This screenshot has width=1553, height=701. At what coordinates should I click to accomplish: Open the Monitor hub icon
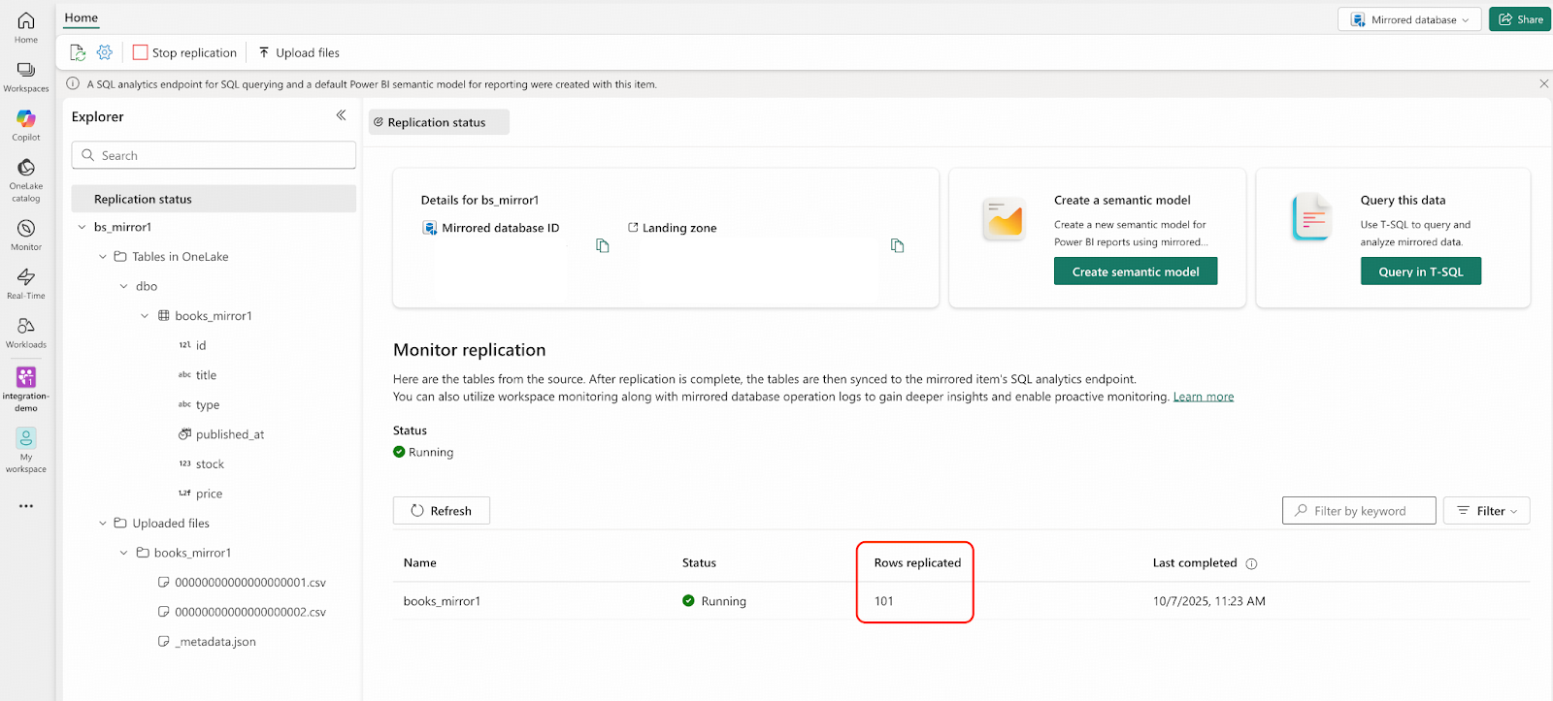26,230
